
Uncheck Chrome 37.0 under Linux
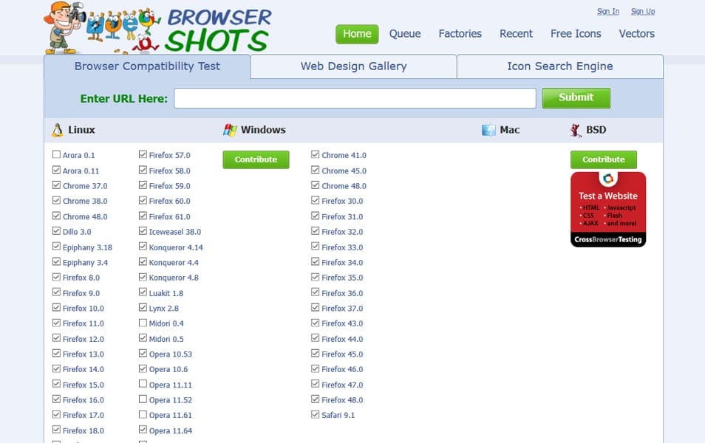(x=56, y=185)
